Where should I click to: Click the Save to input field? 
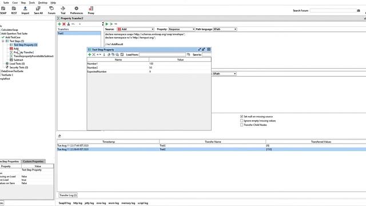coord(206,55)
